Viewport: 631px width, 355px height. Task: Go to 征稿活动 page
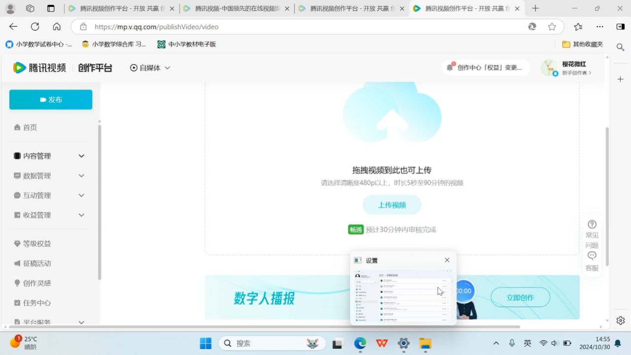click(37, 263)
